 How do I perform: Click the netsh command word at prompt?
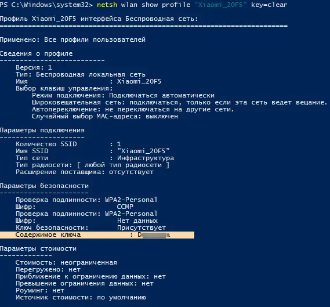click(x=107, y=5)
